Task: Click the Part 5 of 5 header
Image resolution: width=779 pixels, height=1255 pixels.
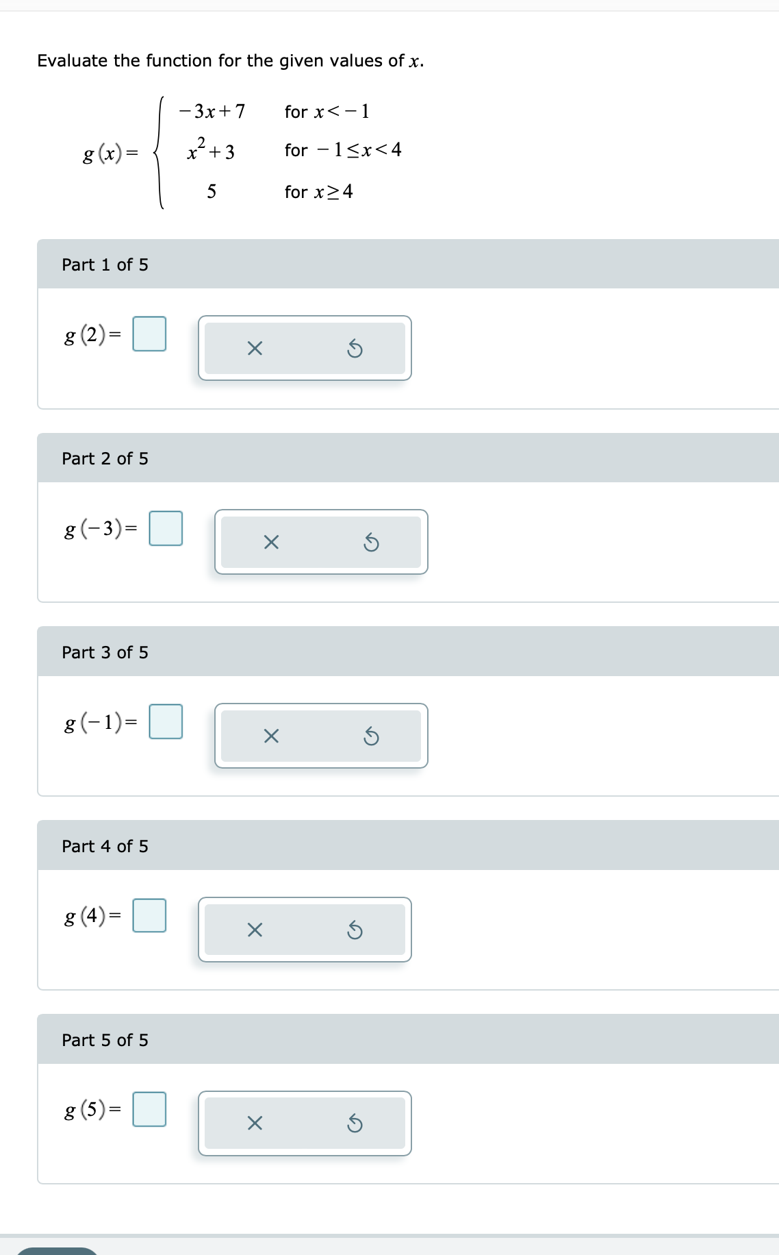Action: 408,1040
